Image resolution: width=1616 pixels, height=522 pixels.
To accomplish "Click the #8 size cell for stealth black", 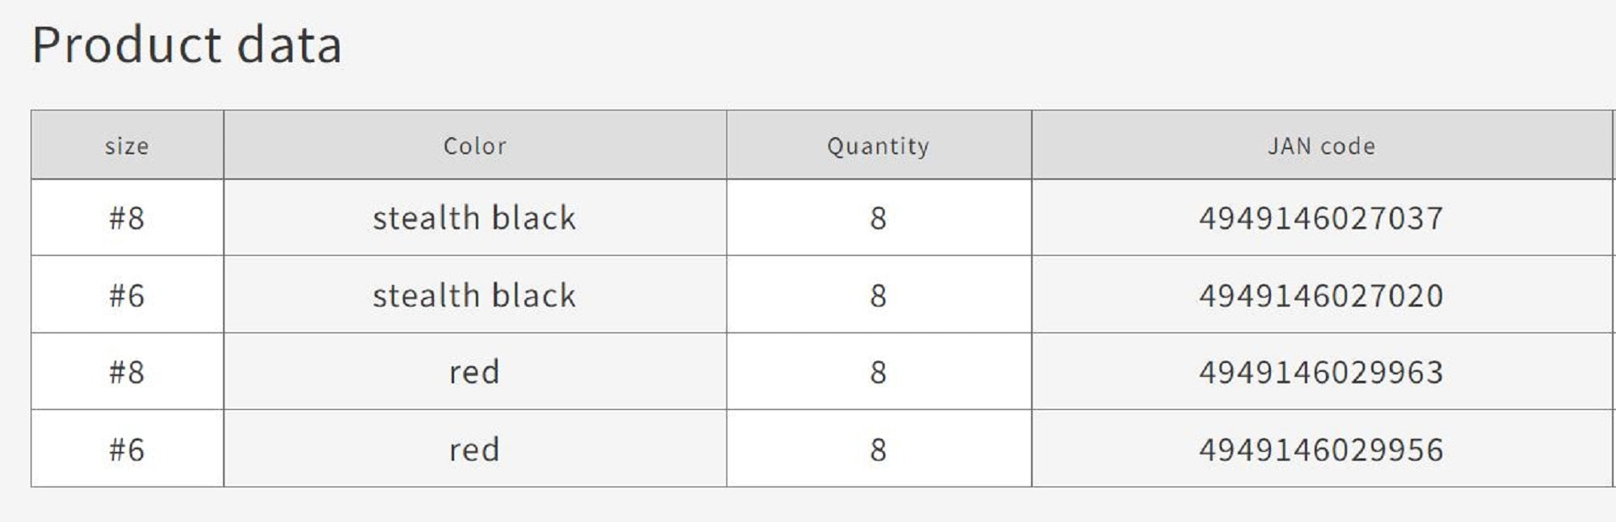I will point(127,218).
